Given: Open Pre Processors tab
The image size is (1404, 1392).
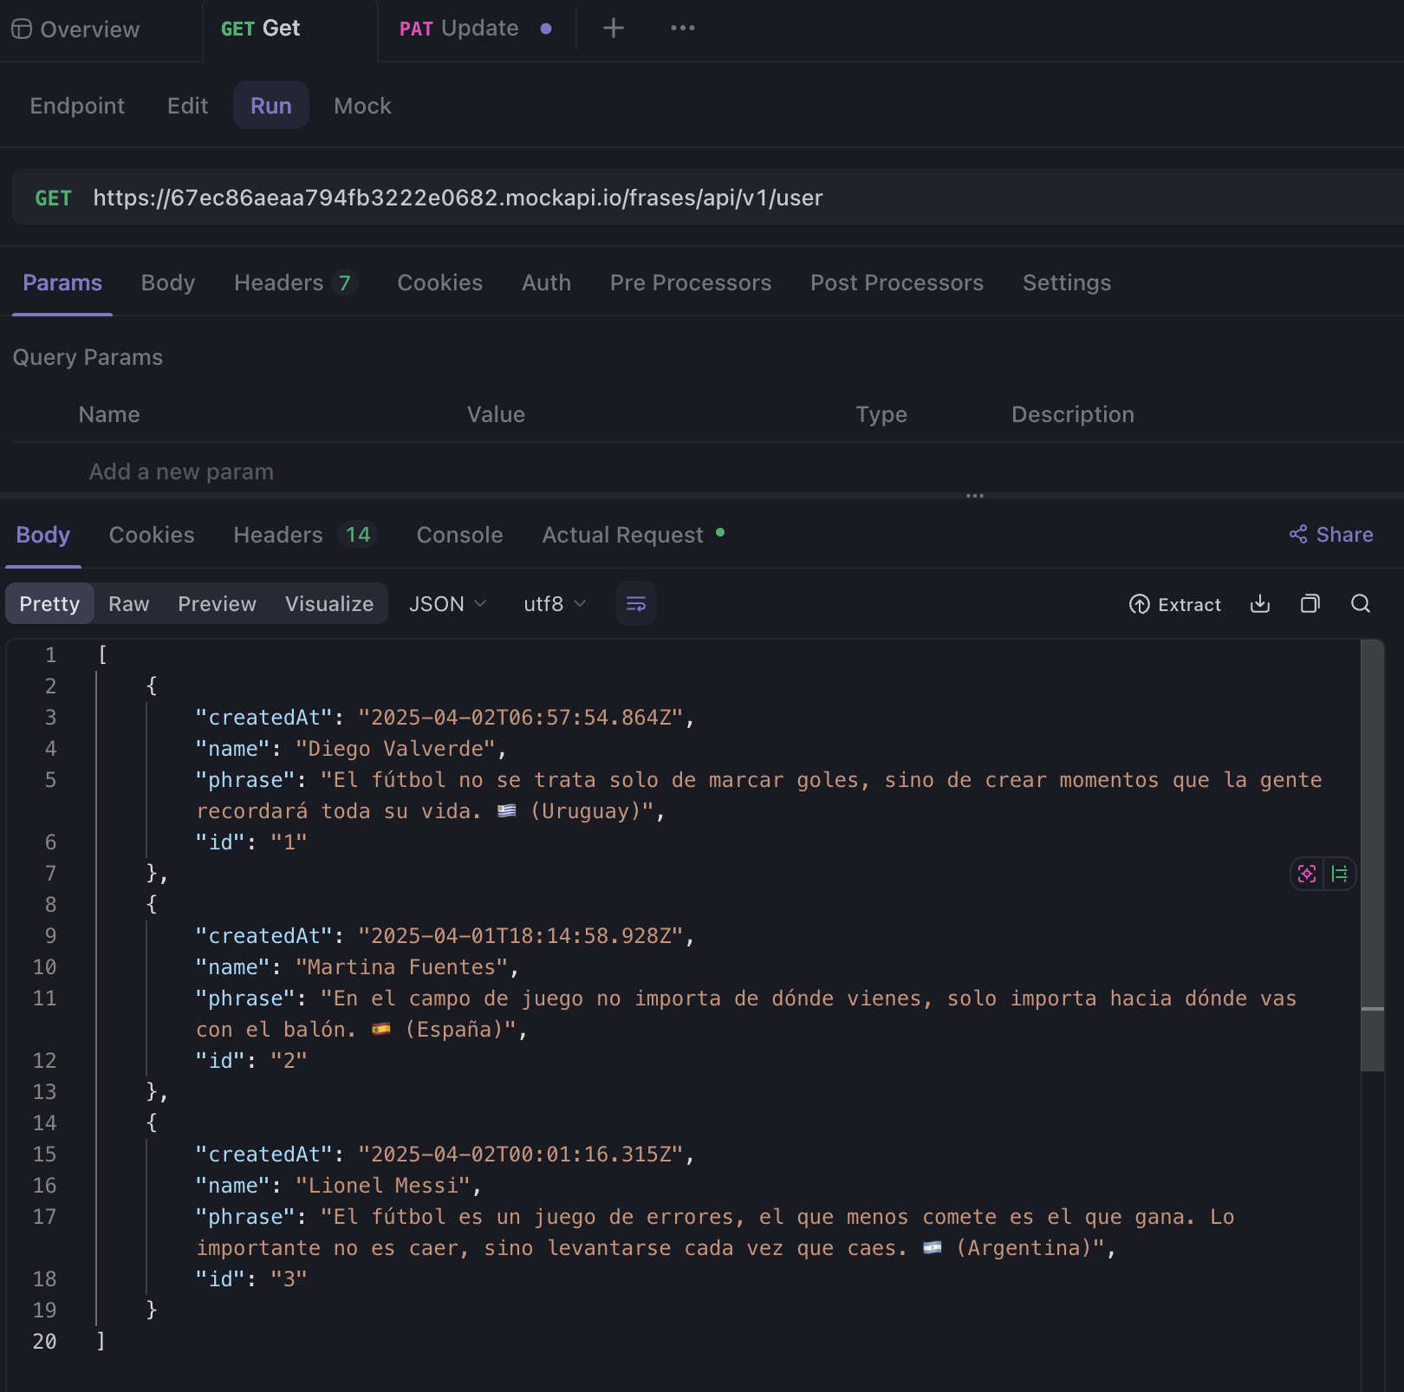Looking at the screenshot, I should pos(691,283).
